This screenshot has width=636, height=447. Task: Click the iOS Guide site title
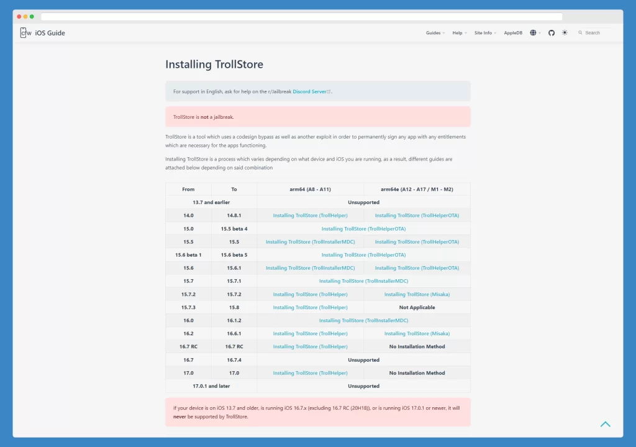pyautogui.click(x=50, y=33)
